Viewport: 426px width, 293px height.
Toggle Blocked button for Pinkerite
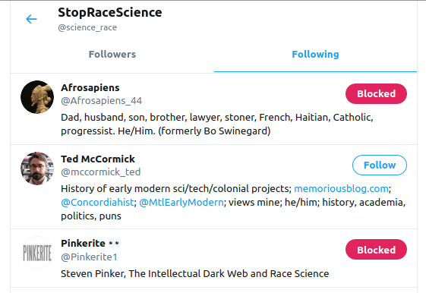(x=376, y=250)
